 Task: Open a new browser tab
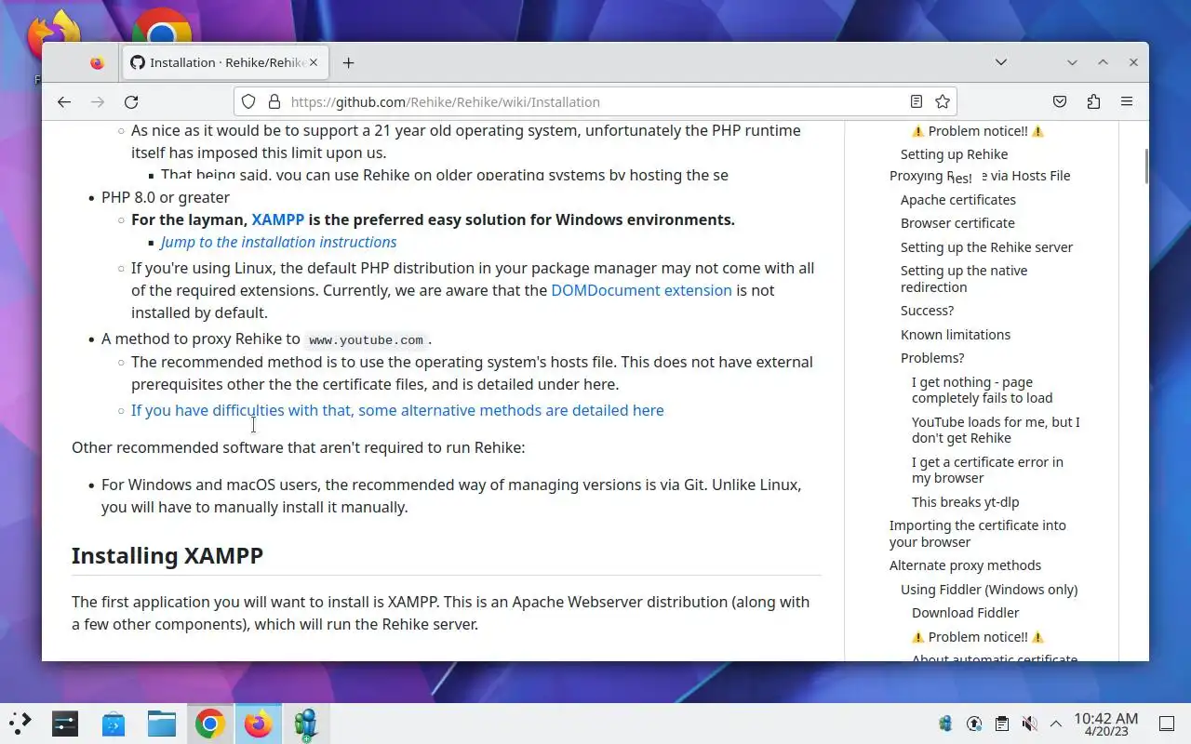click(348, 62)
